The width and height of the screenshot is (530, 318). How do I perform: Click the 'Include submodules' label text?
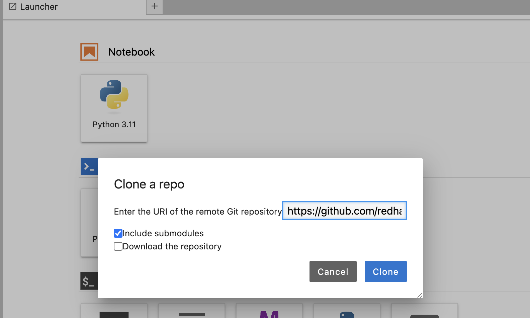coord(163,233)
